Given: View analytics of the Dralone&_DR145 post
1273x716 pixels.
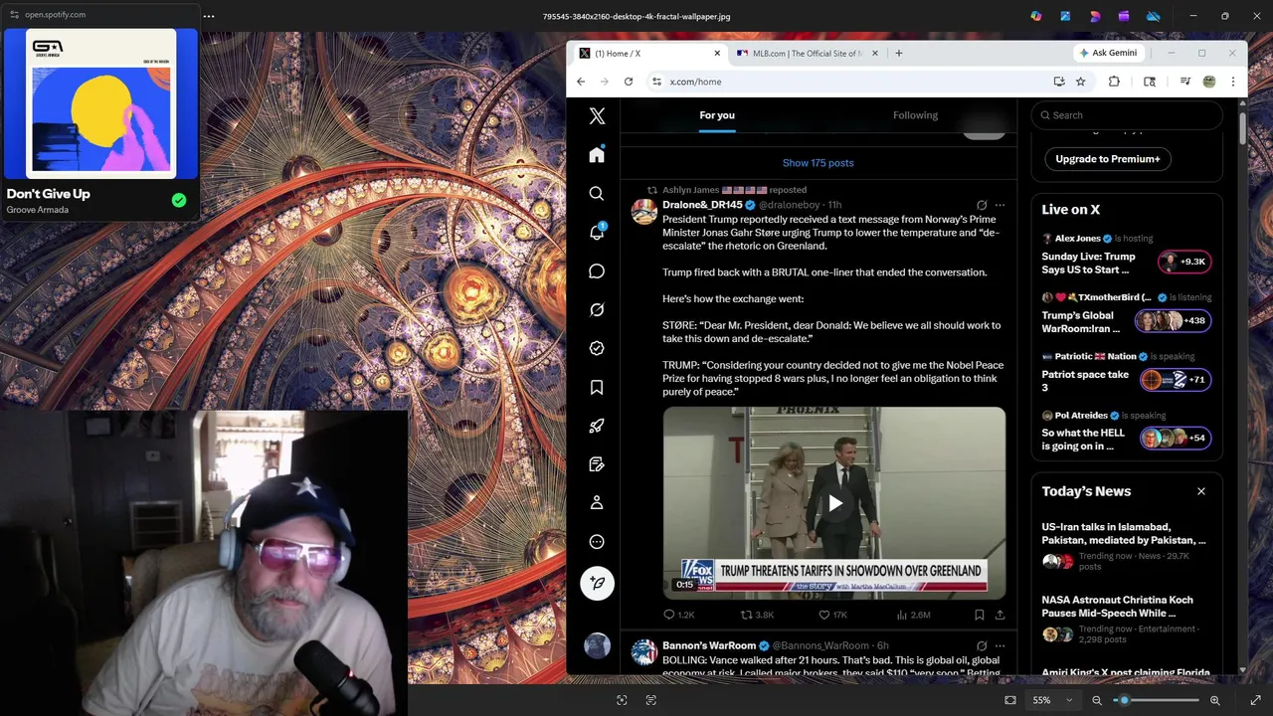Looking at the screenshot, I should pyautogui.click(x=913, y=615).
